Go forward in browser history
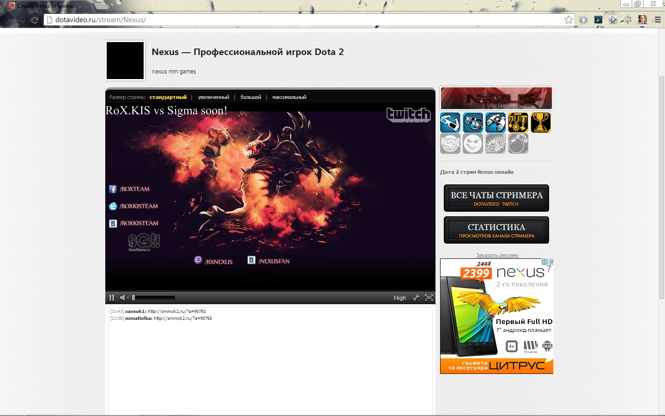The width and height of the screenshot is (665, 416). point(21,20)
